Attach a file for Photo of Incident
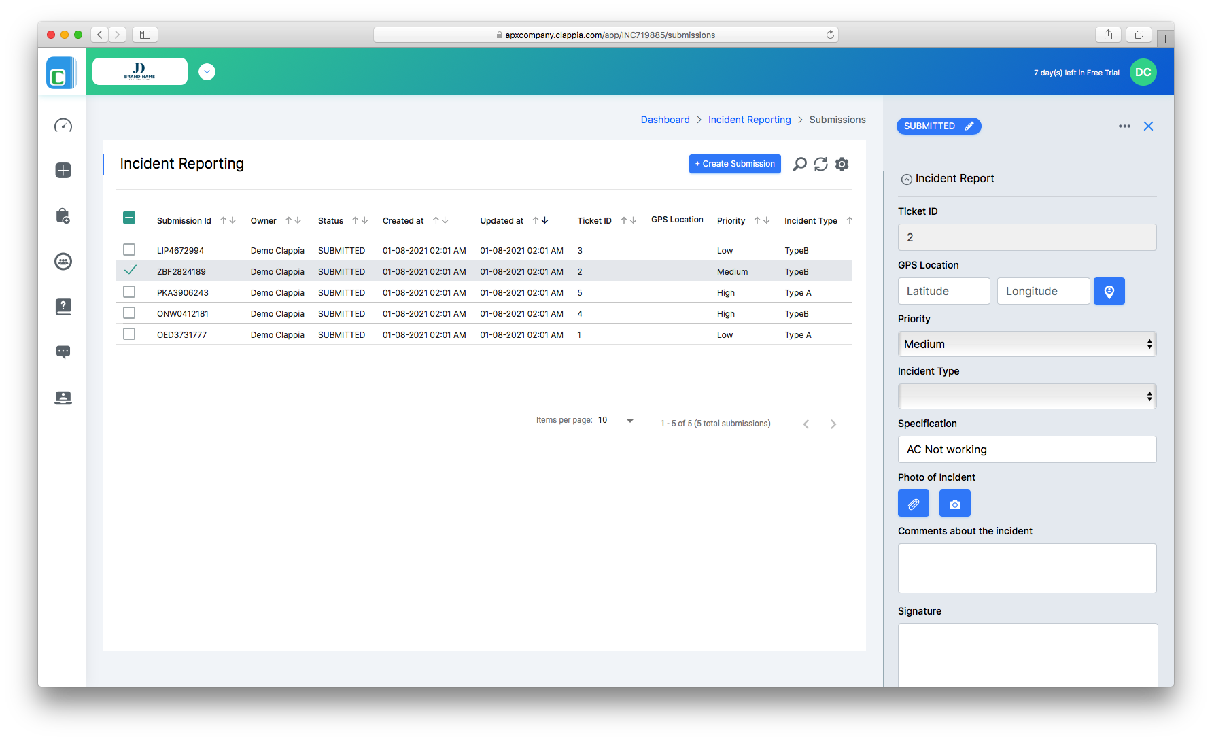Viewport: 1212px width, 741px height. 913,504
